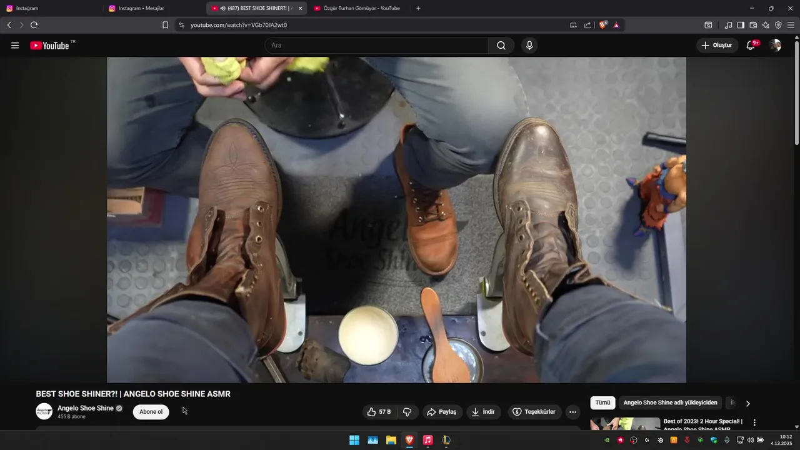Open YouTube notifications bell
Screen dimensions: 800x450
[x=751, y=45]
